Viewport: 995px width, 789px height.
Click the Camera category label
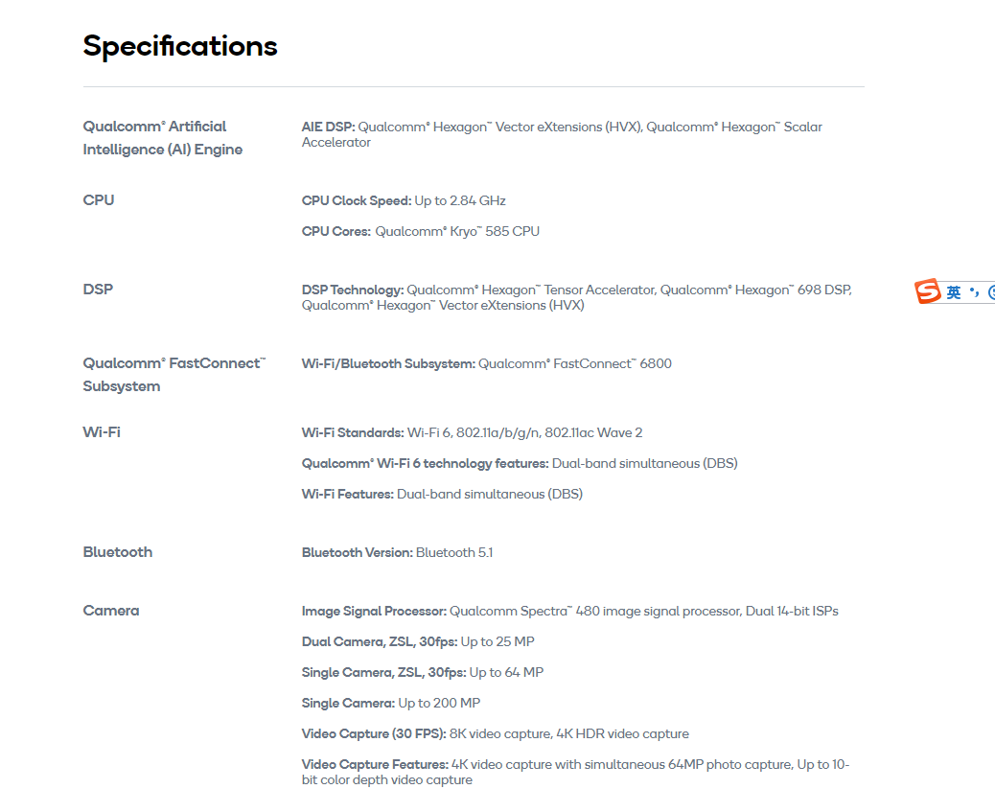[x=111, y=611]
